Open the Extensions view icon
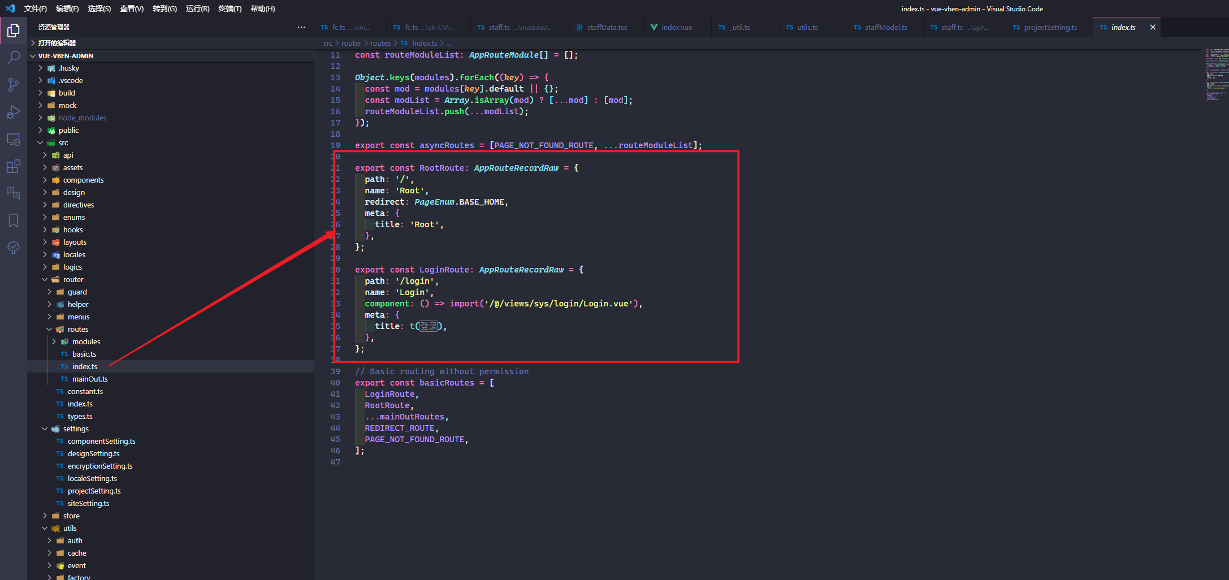 tap(14, 166)
